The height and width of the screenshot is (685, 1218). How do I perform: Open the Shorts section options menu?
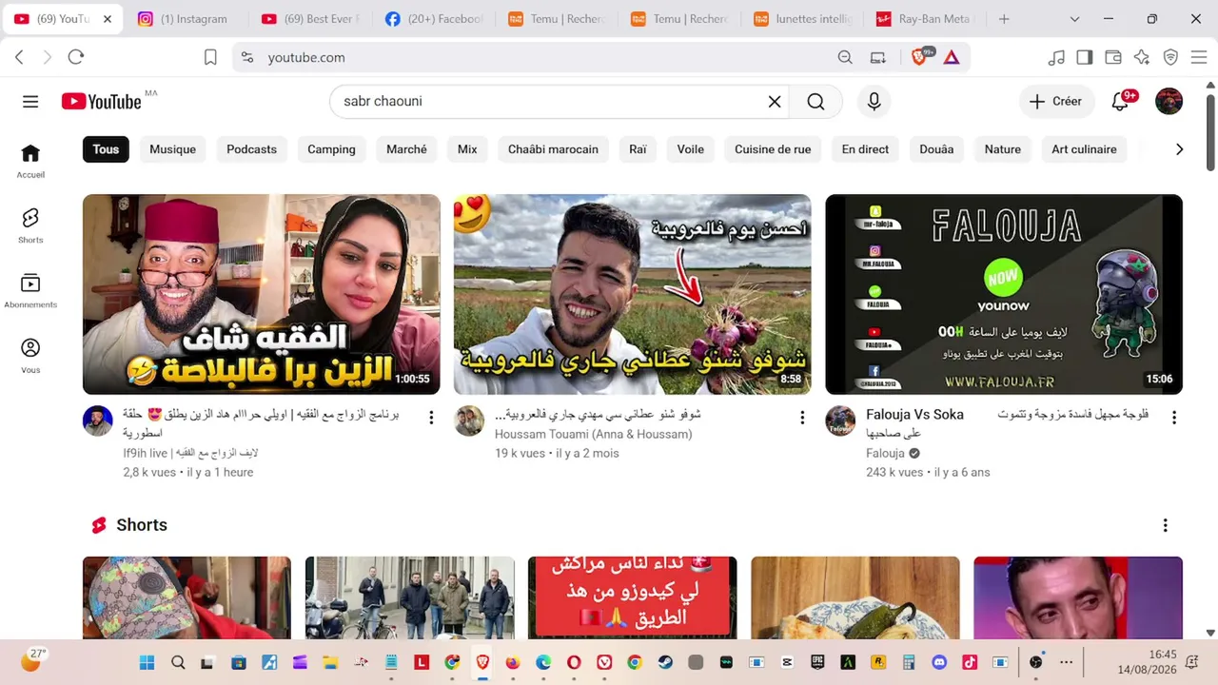point(1165,525)
